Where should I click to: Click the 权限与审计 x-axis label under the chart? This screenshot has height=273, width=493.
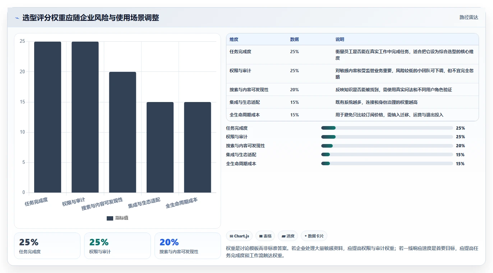tap(74, 202)
